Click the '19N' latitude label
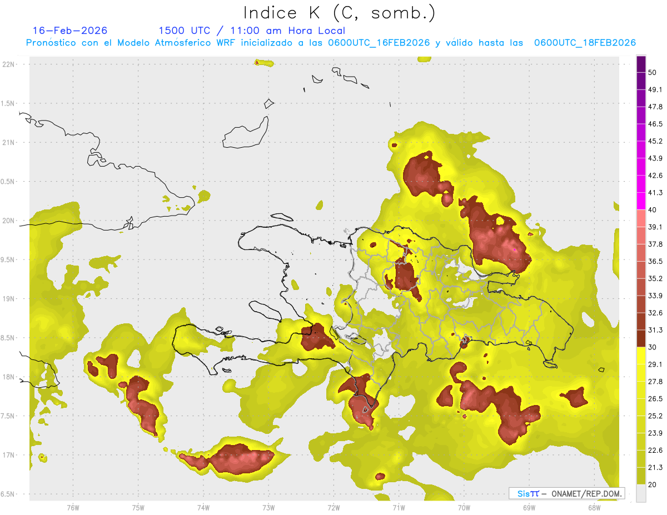The image size is (667, 515). [9, 299]
